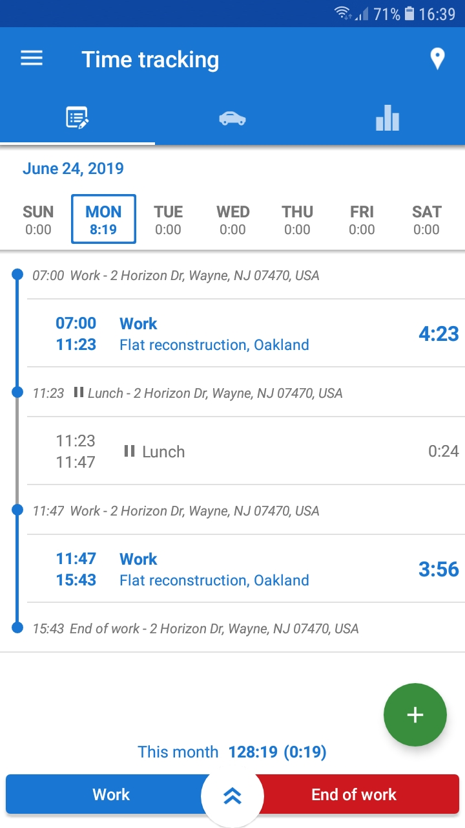Open the hamburger navigation menu
465x828 pixels.
(32, 59)
